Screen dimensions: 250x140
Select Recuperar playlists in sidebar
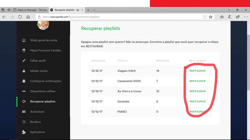pos(43,101)
